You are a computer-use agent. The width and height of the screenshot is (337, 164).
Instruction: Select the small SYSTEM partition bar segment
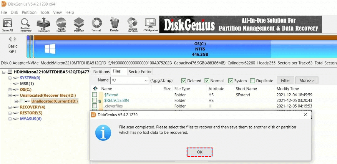[x=28, y=47]
